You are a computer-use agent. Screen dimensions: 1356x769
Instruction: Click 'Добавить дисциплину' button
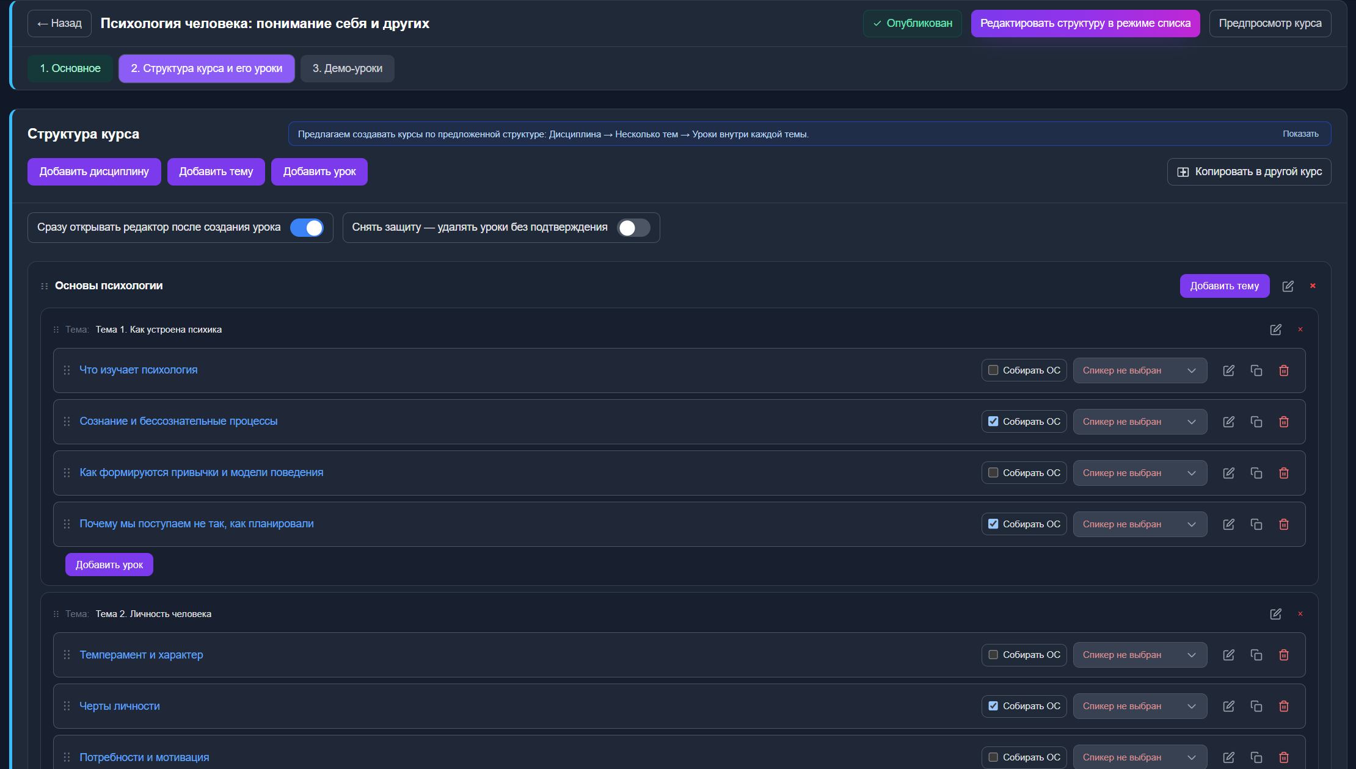click(x=94, y=171)
